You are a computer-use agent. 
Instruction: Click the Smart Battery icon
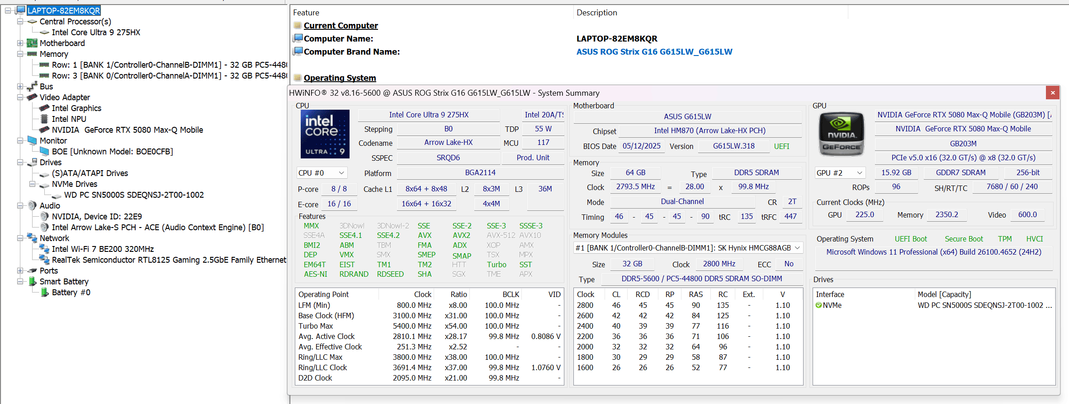click(x=32, y=281)
